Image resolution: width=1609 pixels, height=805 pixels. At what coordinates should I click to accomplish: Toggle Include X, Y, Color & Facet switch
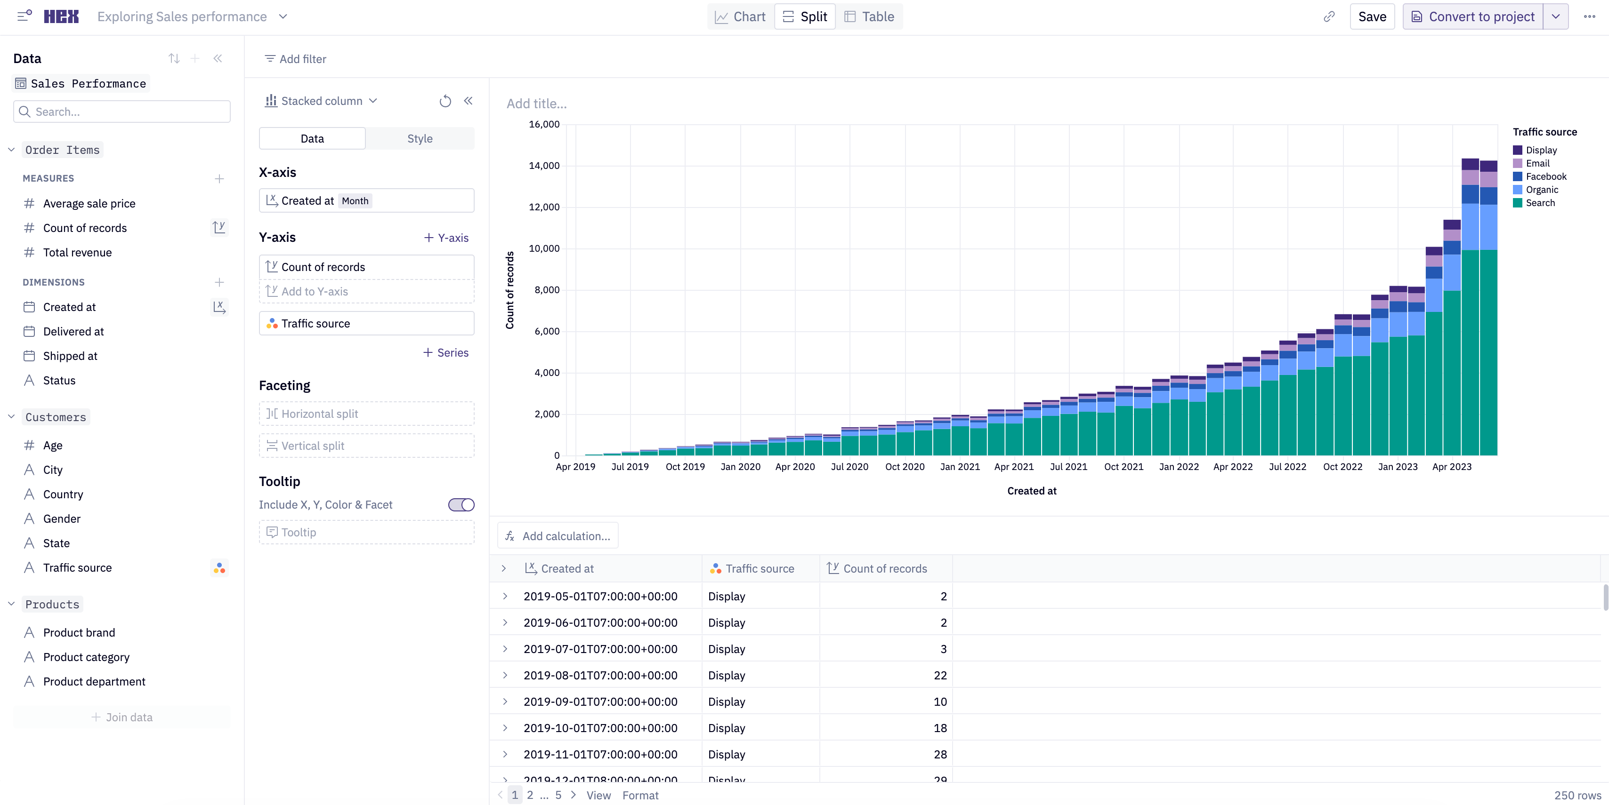[461, 504]
